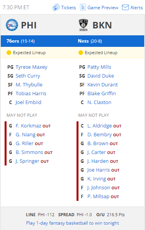Click the Alerts envelope icon
Screen dimensions: 145x230
(125, 7)
